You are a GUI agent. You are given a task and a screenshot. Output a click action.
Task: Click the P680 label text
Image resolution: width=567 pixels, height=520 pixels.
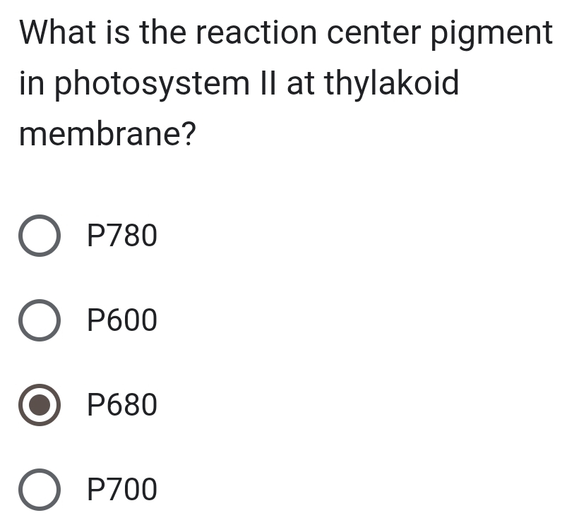tap(121, 405)
